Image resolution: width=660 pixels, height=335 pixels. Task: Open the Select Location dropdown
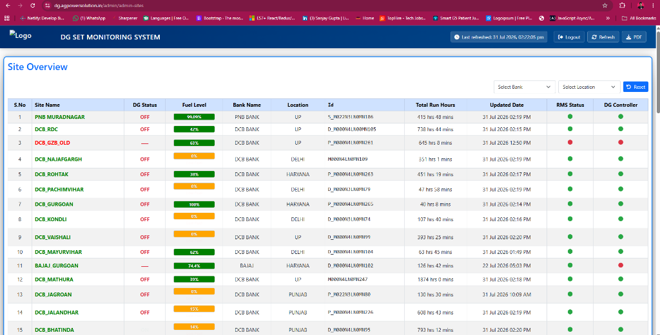[589, 87]
